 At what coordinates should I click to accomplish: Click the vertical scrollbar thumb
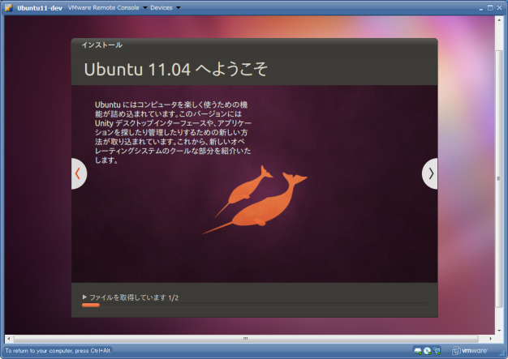click(x=499, y=178)
